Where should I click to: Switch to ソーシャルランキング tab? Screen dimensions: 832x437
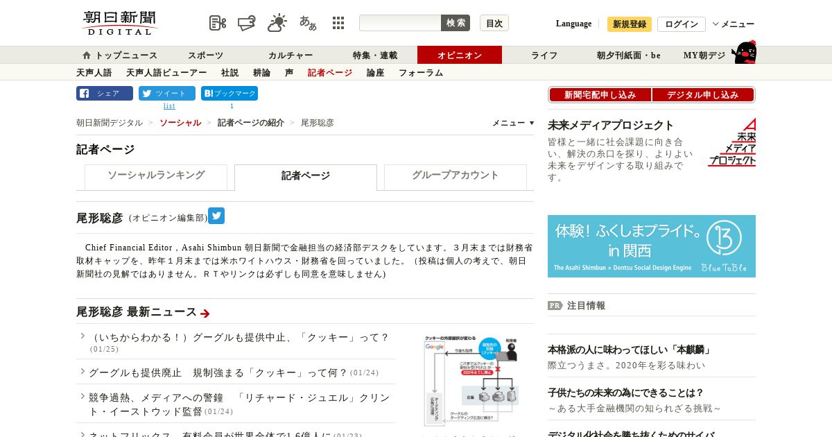point(156,176)
